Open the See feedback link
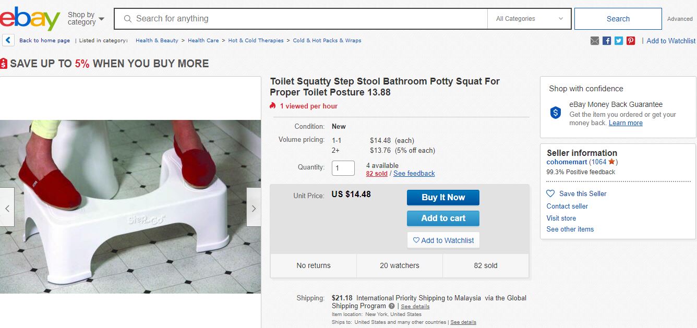This screenshot has width=697, height=328. point(414,174)
